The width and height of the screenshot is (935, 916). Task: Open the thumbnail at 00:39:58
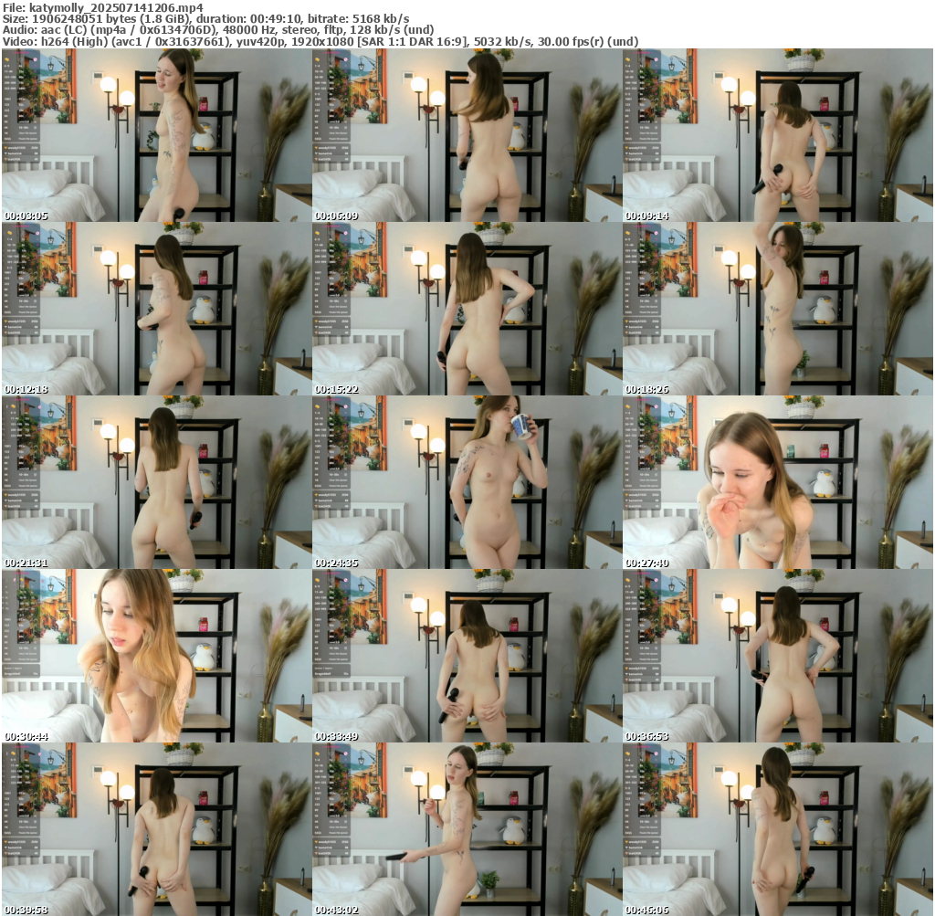156,829
